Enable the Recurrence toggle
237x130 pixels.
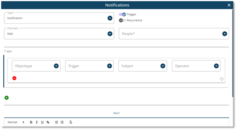pos(122,20)
